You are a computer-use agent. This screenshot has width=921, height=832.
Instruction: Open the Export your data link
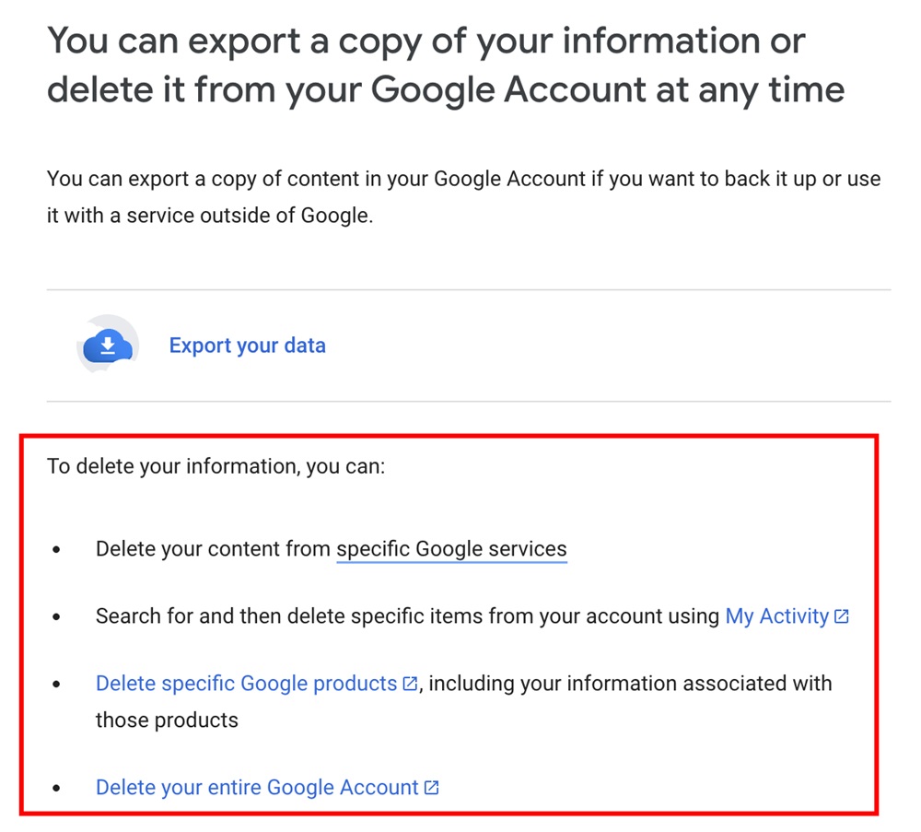pos(247,346)
